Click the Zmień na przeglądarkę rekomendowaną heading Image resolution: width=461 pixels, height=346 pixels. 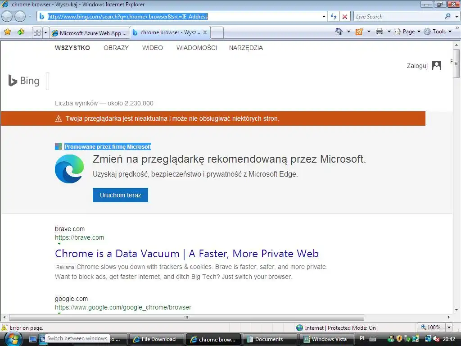point(229,159)
